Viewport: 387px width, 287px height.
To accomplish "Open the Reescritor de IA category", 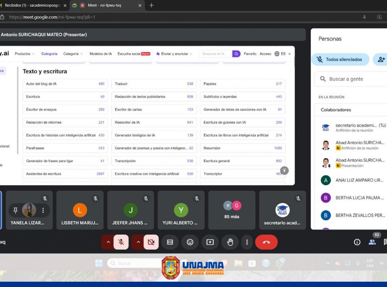I will 154,122.
